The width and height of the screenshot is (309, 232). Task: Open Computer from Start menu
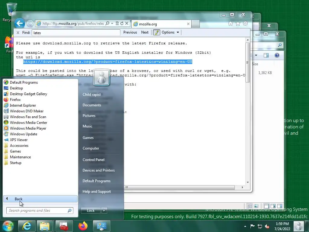click(91, 148)
